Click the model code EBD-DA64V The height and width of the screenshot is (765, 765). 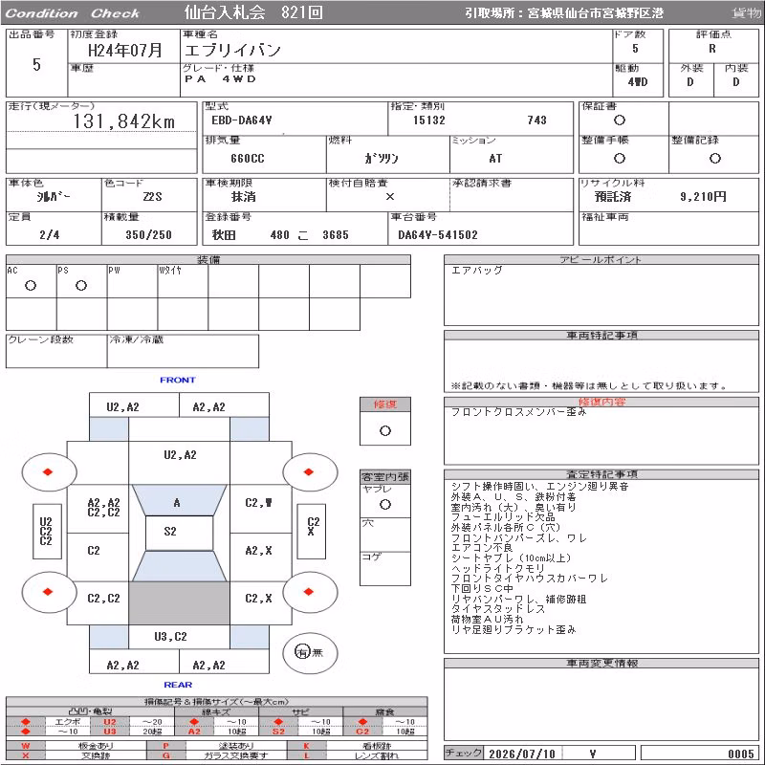tap(242, 120)
